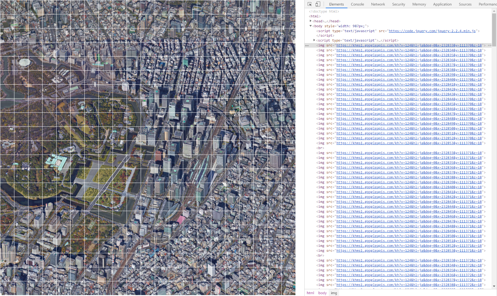The image size is (497, 296).
Task: Select the second br element row
Action: (x=320, y=255)
